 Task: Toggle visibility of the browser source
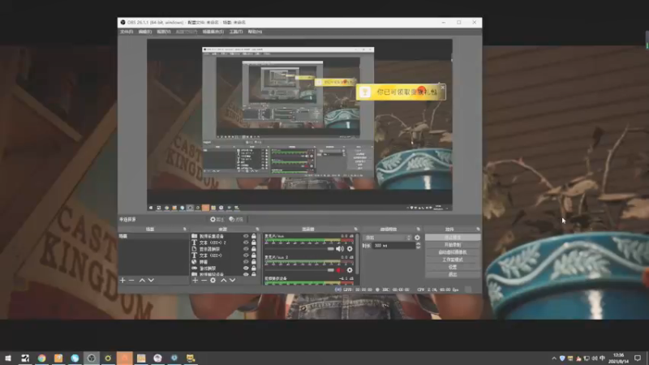click(246, 262)
